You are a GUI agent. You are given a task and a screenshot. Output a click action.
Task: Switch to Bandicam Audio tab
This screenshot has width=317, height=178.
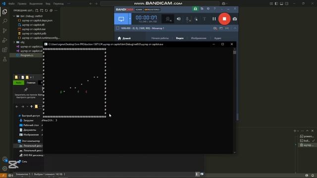217,38
